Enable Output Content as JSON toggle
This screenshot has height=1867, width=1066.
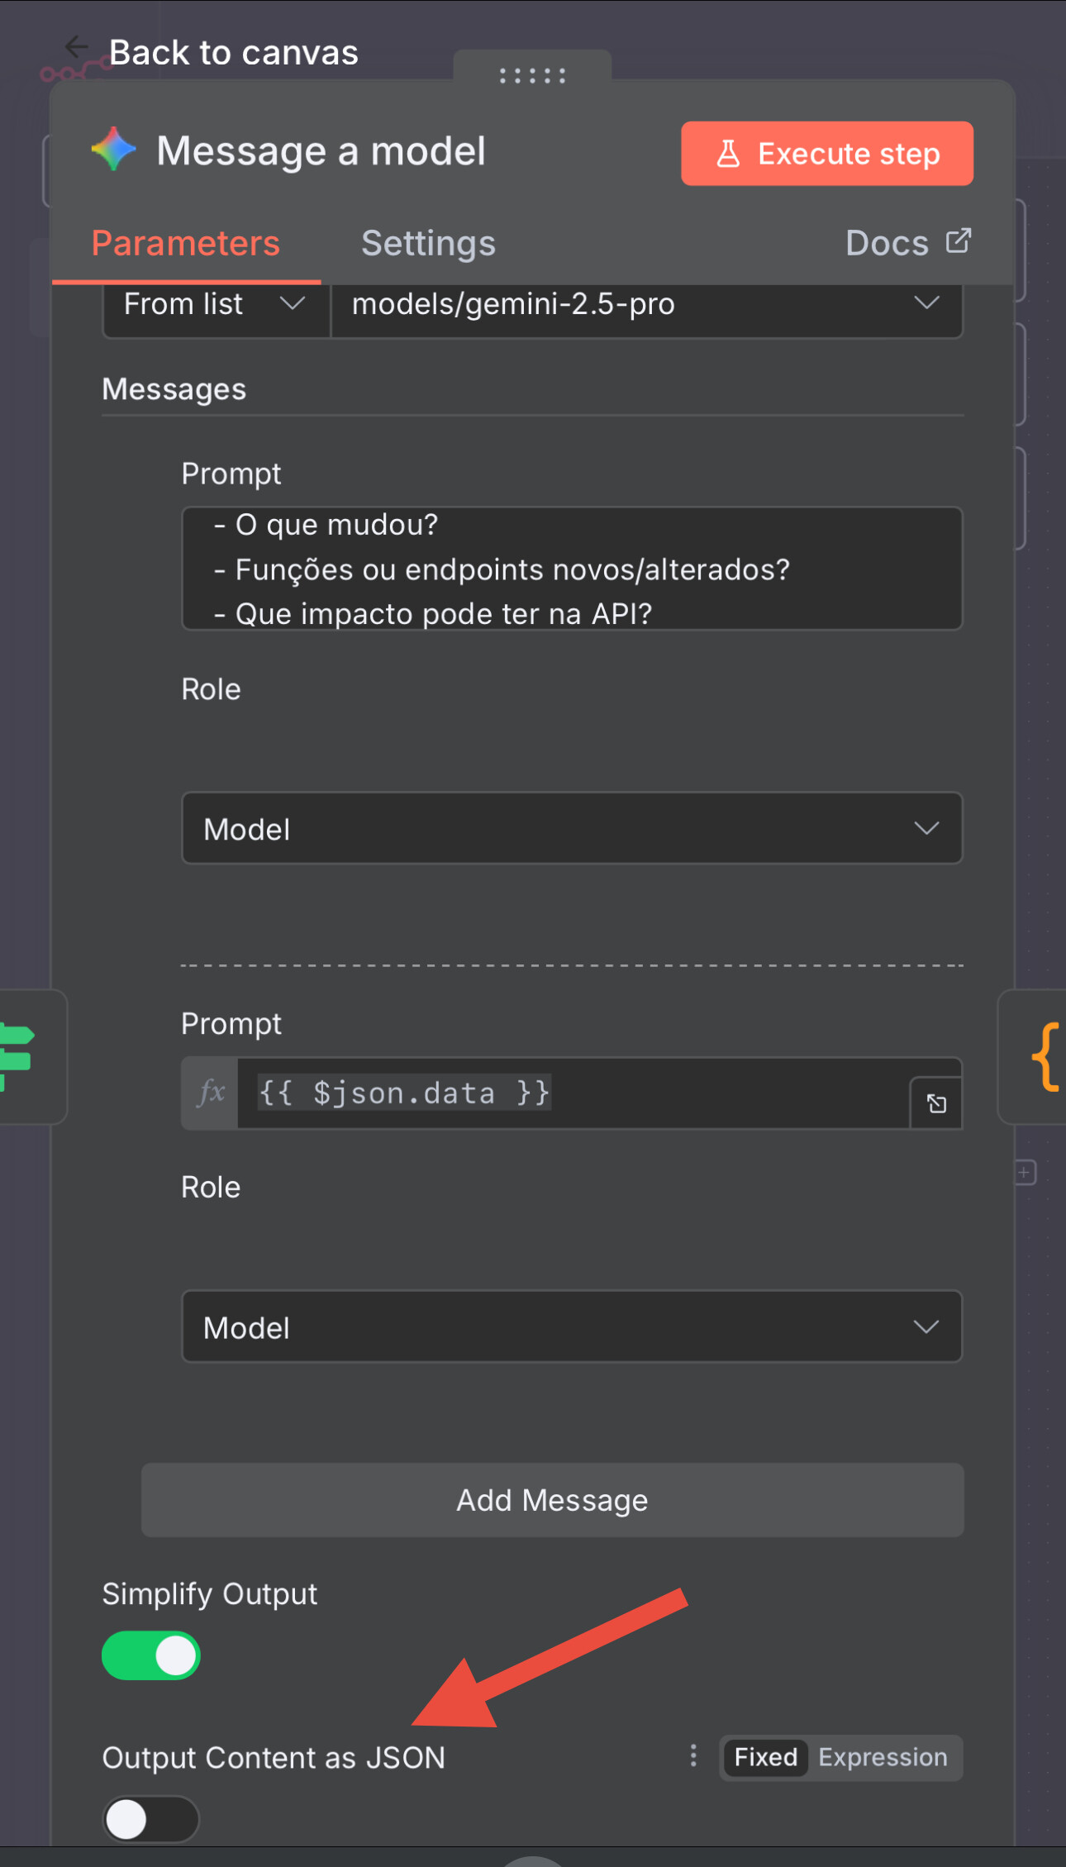coord(151,1819)
